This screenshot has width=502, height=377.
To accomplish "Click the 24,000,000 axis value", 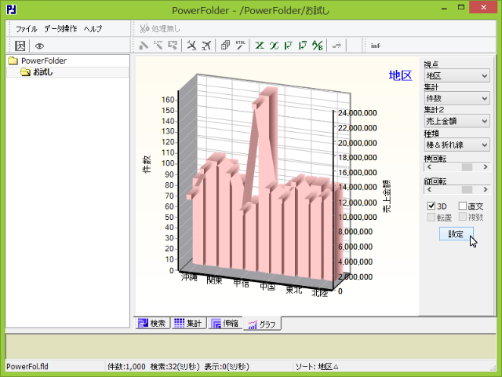I will tap(358, 113).
